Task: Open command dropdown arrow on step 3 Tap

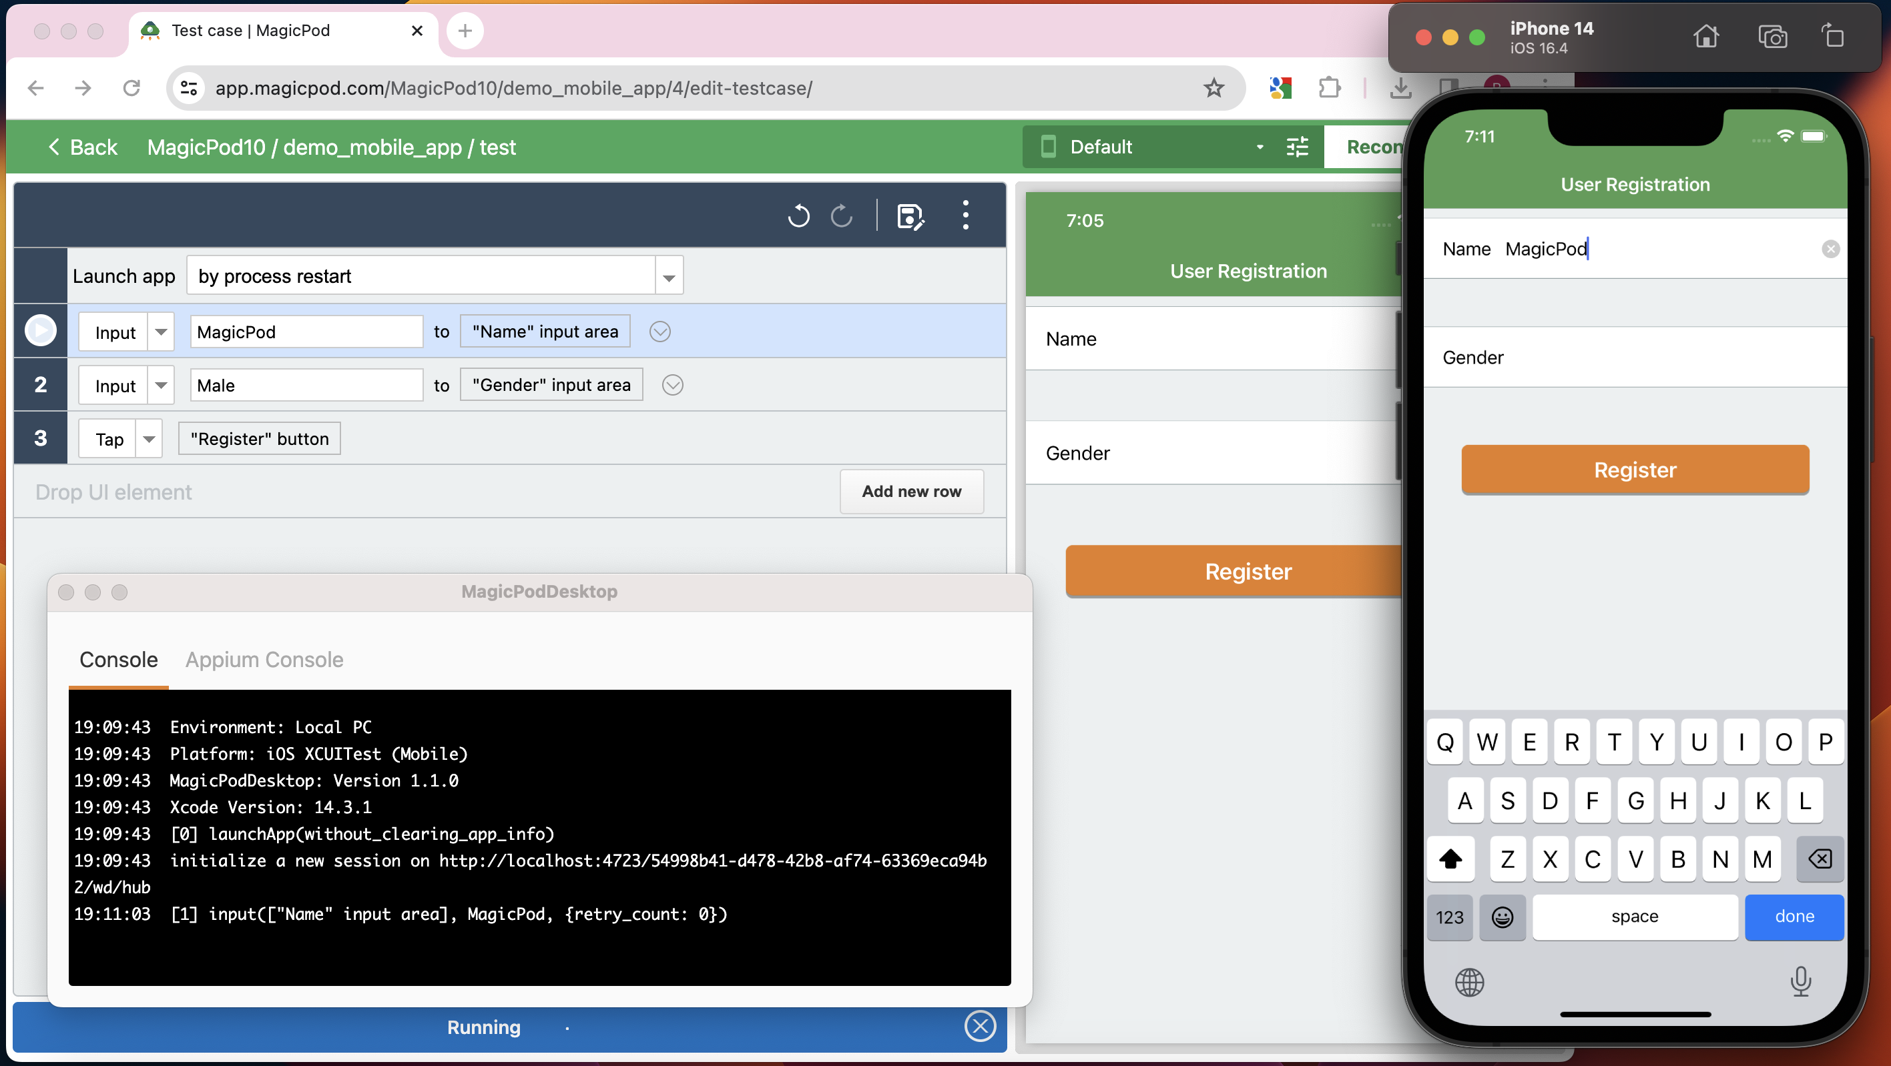Action: [149, 439]
